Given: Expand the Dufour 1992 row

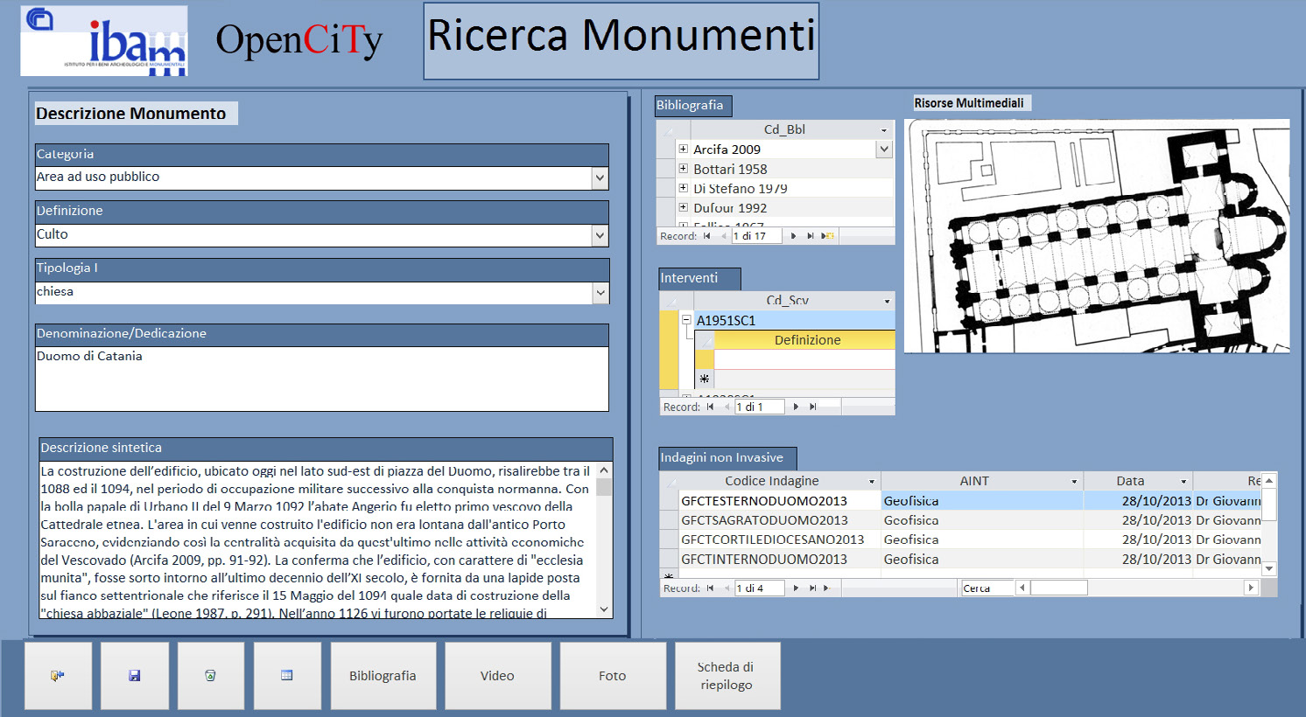Looking at the screenshot, I should tap(684, 207).
